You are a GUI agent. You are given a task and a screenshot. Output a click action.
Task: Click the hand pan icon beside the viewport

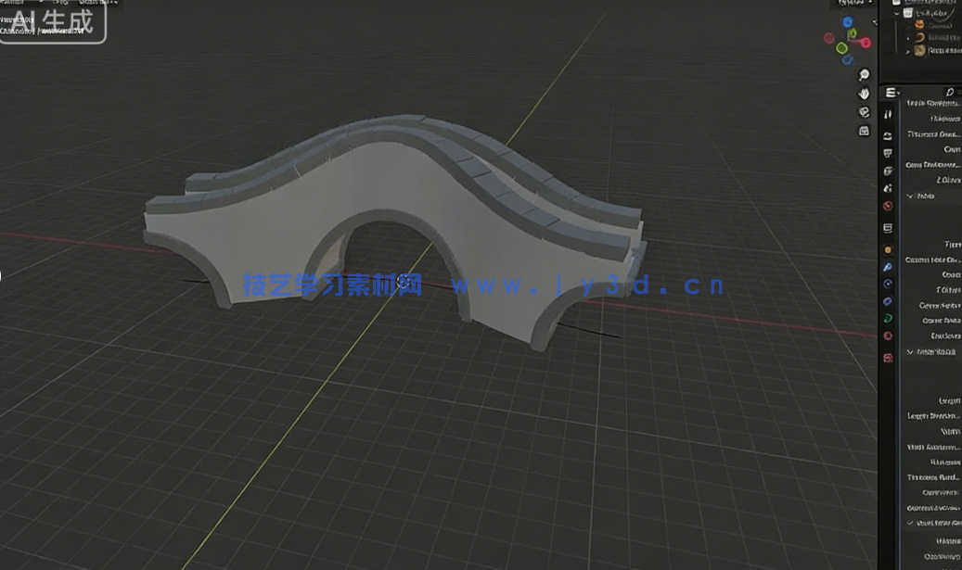[x=864, y=93]
